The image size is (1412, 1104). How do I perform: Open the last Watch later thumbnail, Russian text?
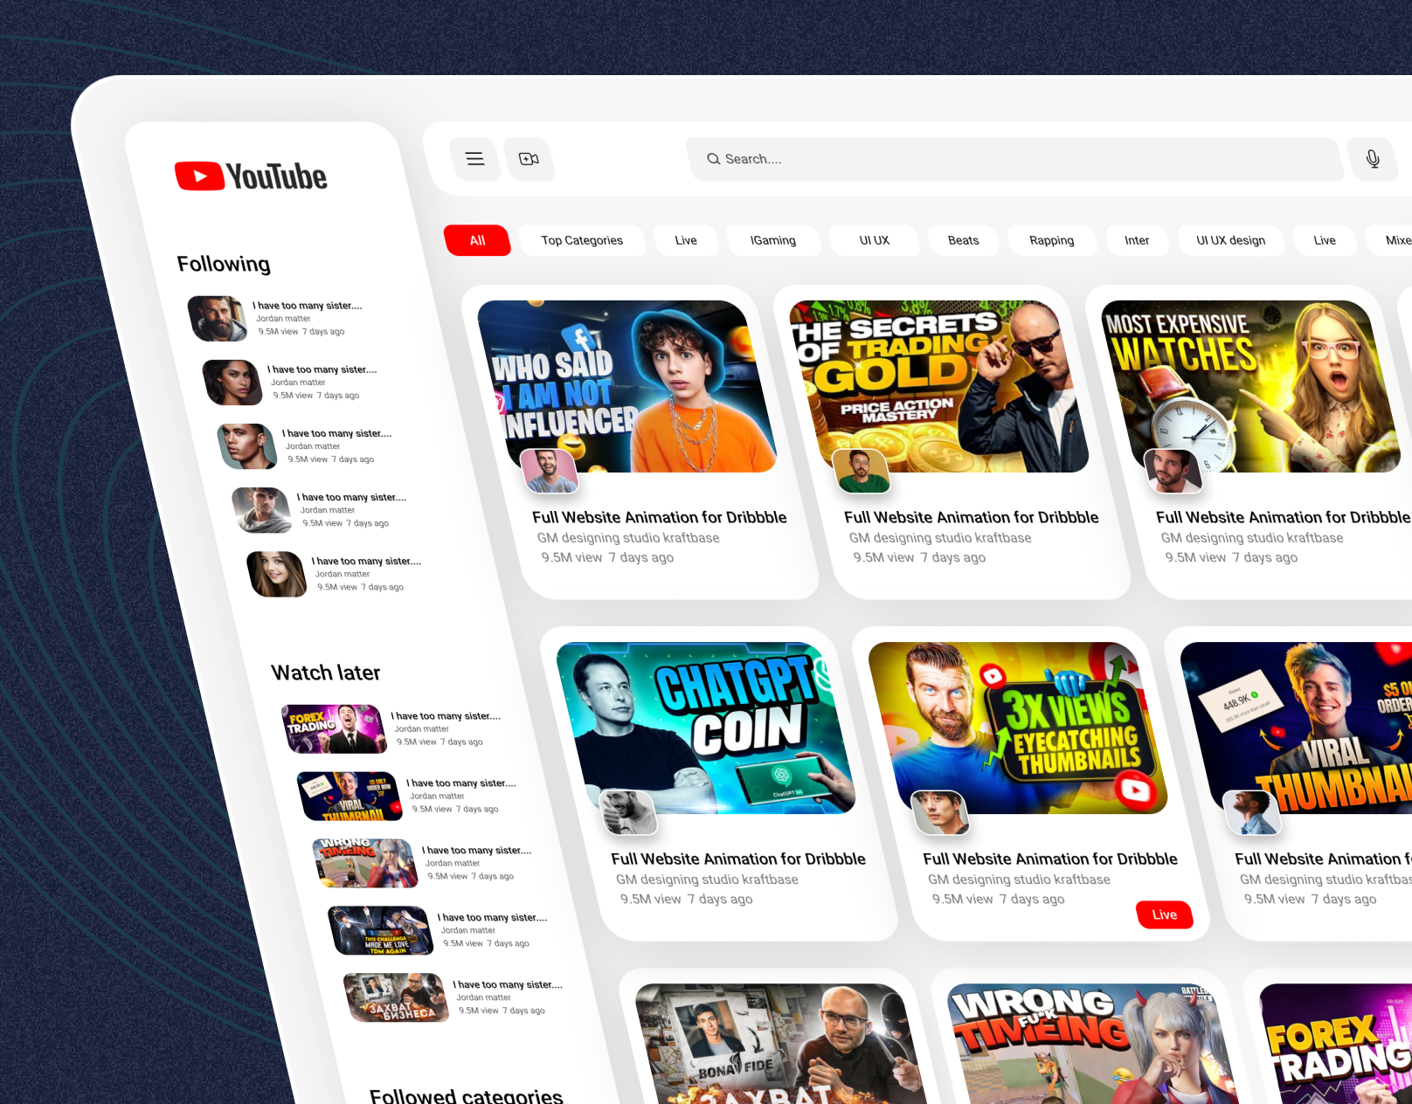(x=397, y=997)
